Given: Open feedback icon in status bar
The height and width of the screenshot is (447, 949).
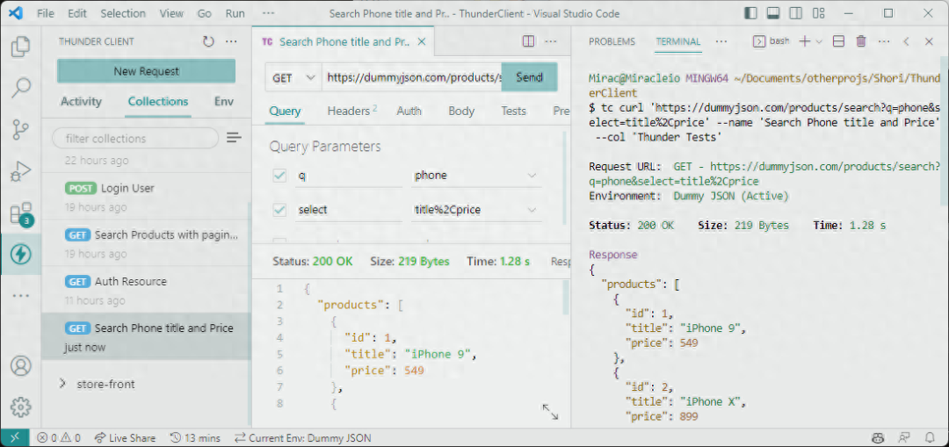Looking at the screenshot, I should 903,437.
